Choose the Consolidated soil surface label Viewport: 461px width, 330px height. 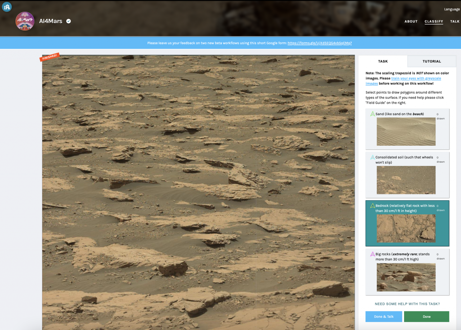pos(404,160)
